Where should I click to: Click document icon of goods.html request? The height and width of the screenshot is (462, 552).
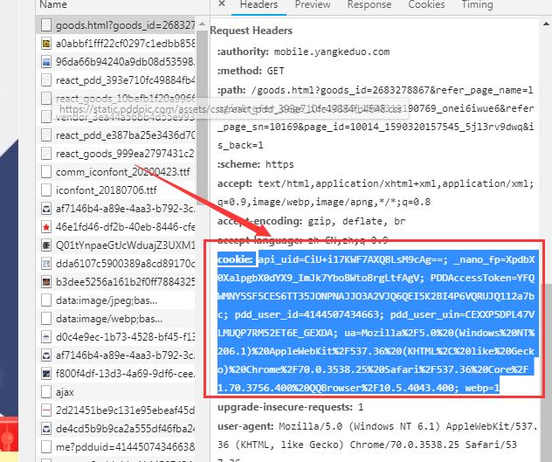click(46, 25)
